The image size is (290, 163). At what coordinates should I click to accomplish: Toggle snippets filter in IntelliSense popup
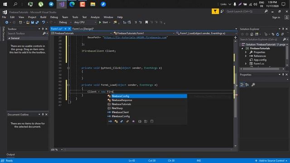click(152, 121)
